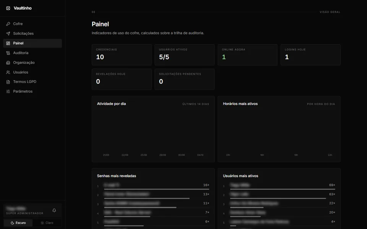Image resolution: width=367 pixels, height=229 pixels.
Task: Click the 13× count in revealed passwords
Action: pyautogui.click(x=206, y=194)
